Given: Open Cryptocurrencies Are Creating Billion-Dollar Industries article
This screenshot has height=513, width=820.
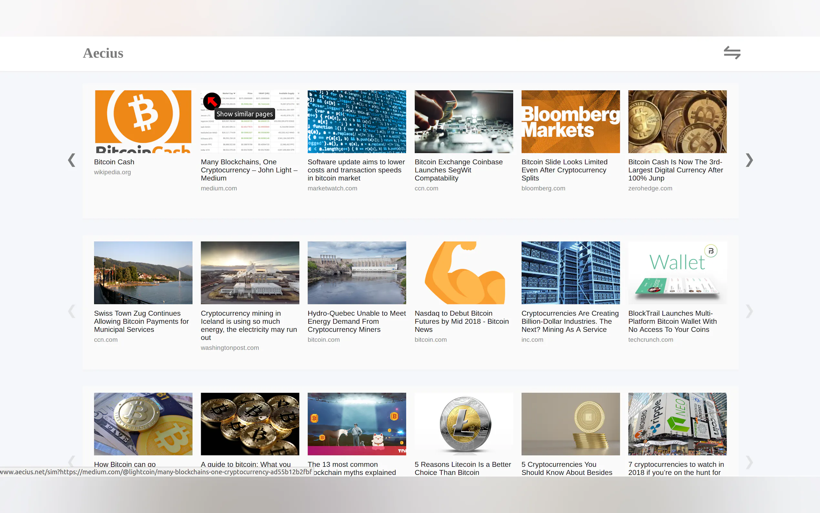Looking at the screenshot, I should (570, 321).
